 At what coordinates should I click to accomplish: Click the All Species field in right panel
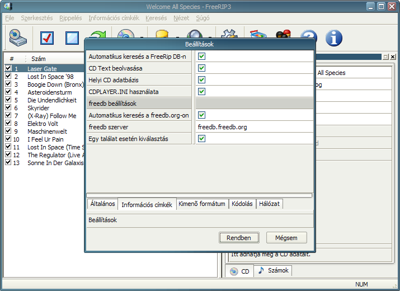(354, 73)
